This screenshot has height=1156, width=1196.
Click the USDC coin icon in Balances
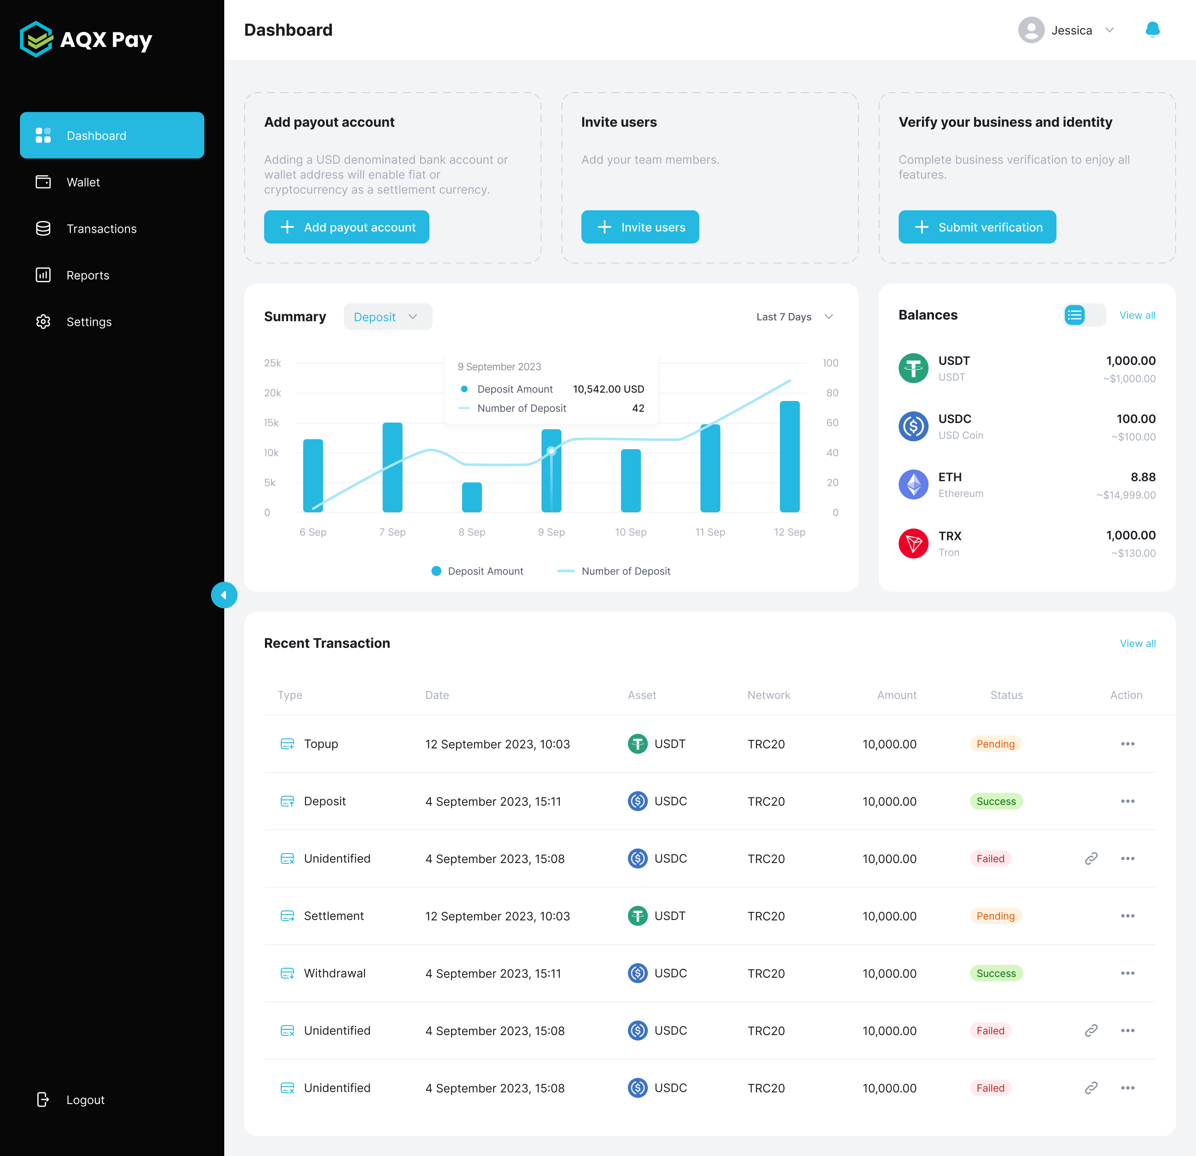click(914, 426)
